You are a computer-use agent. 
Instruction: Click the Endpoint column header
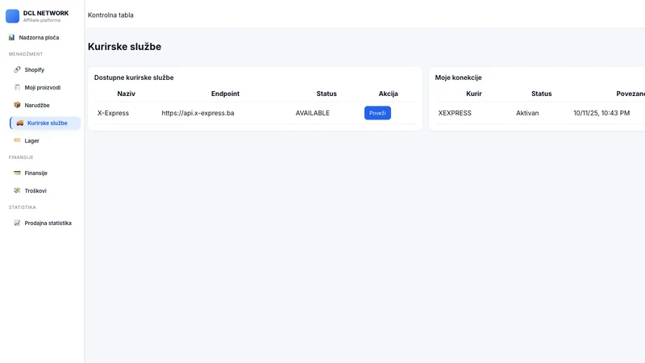point(225,94)
